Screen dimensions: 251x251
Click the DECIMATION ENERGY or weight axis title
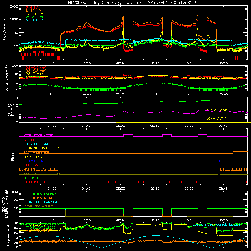tap(5, 204)
